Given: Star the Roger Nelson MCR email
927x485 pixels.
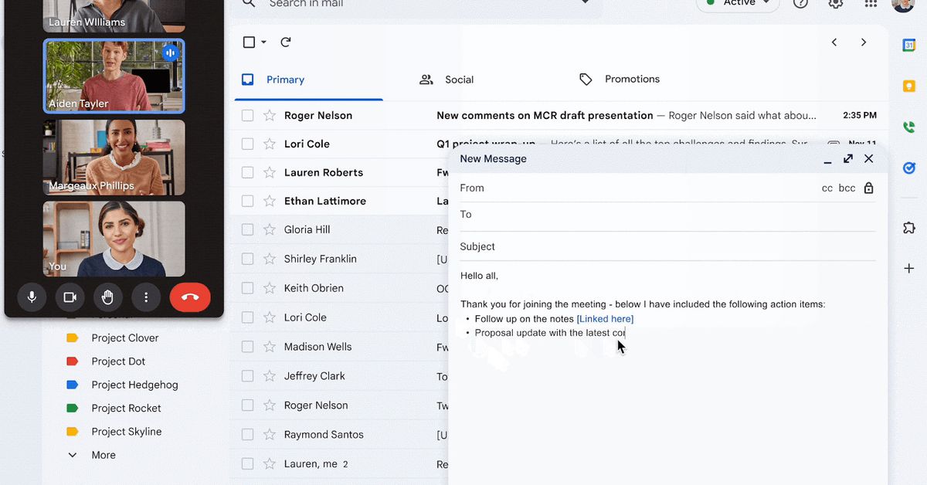Looking at the screenshot, I should 270,116.
